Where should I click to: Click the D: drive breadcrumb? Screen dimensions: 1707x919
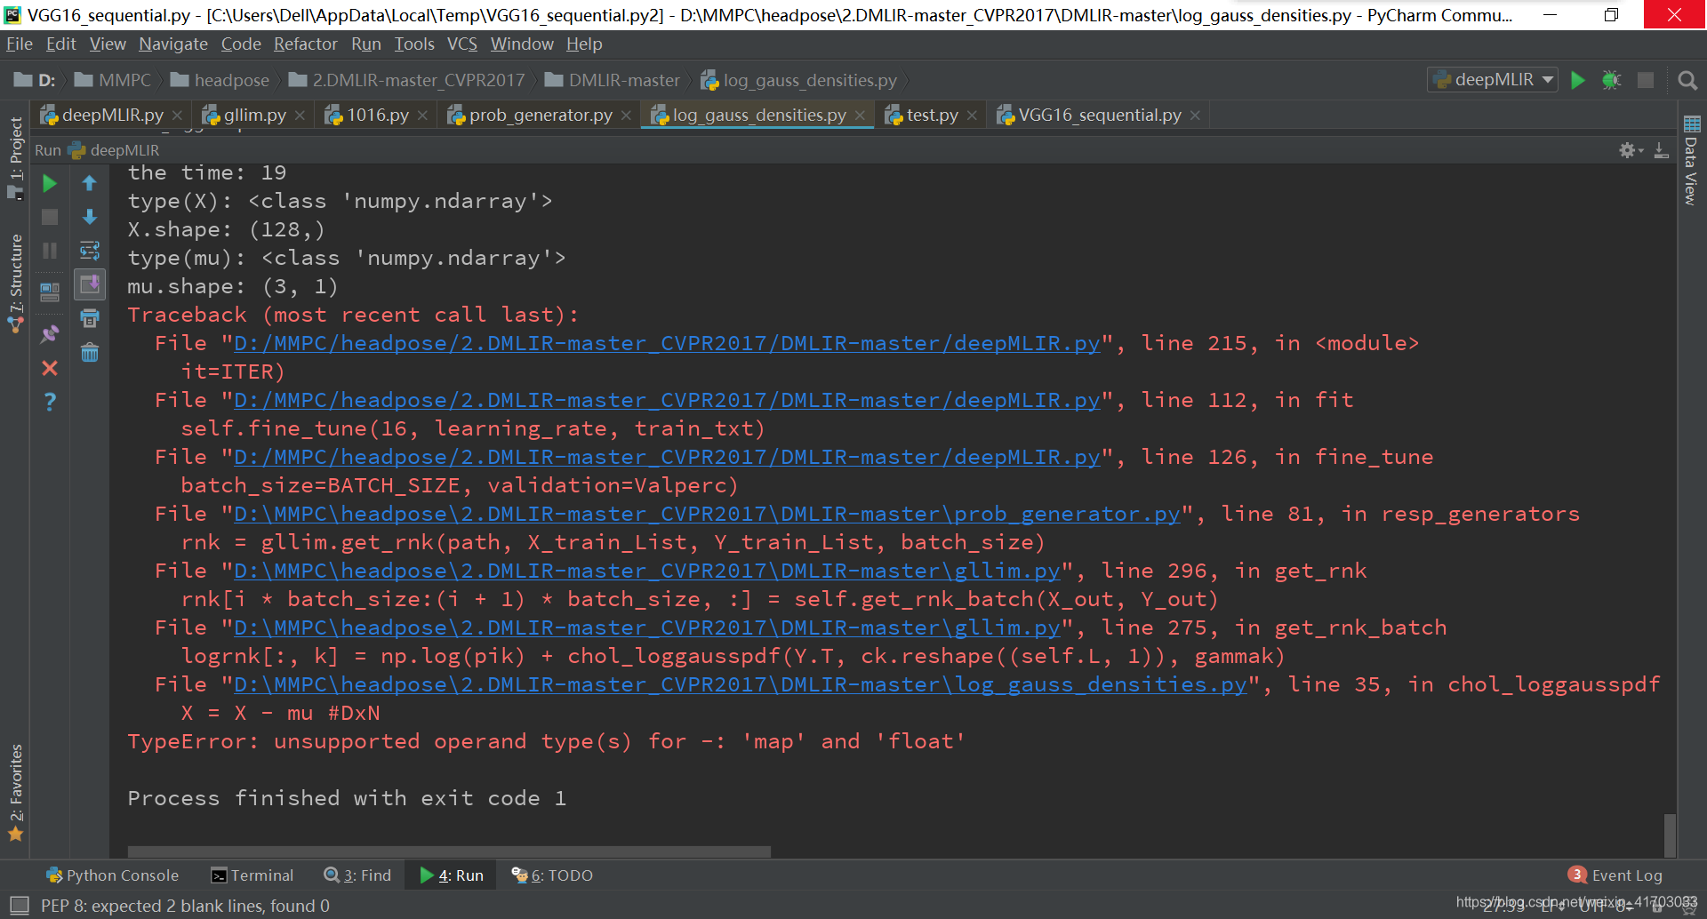pyautogui.click(x=35, y=80)
